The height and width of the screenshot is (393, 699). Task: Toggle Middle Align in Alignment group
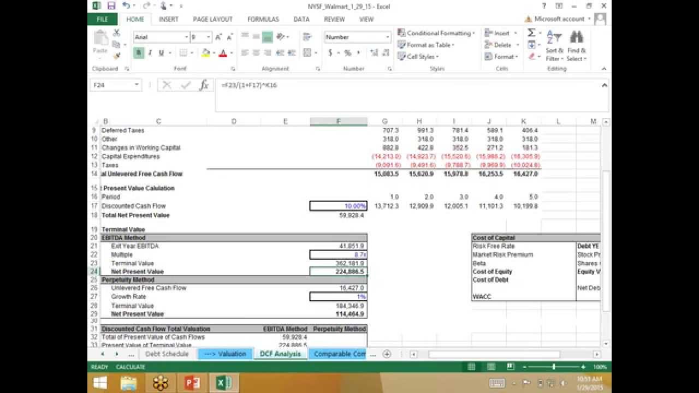click(256, 37)
